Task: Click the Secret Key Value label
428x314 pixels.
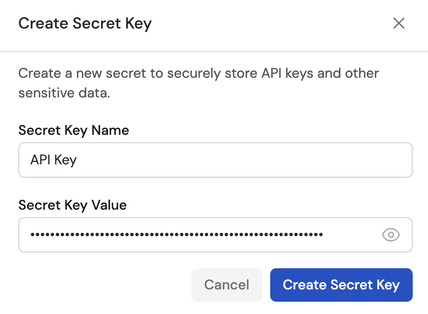Action: click(72, 205)
